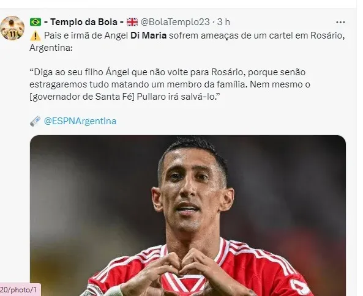The image size is (363, 296).
Task: Click the Brazil flag emoji before the name
Action: 36,22
